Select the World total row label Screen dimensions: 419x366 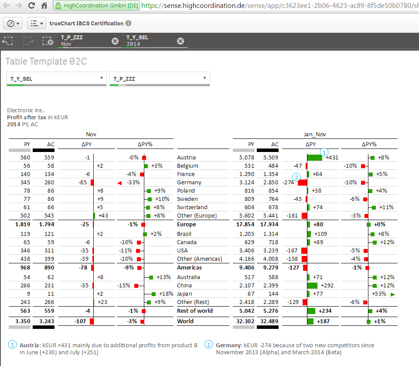(x=185, y=321)
